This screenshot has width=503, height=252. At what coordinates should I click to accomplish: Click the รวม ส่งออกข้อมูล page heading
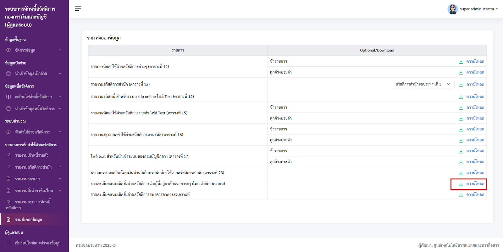click(104, 38)
